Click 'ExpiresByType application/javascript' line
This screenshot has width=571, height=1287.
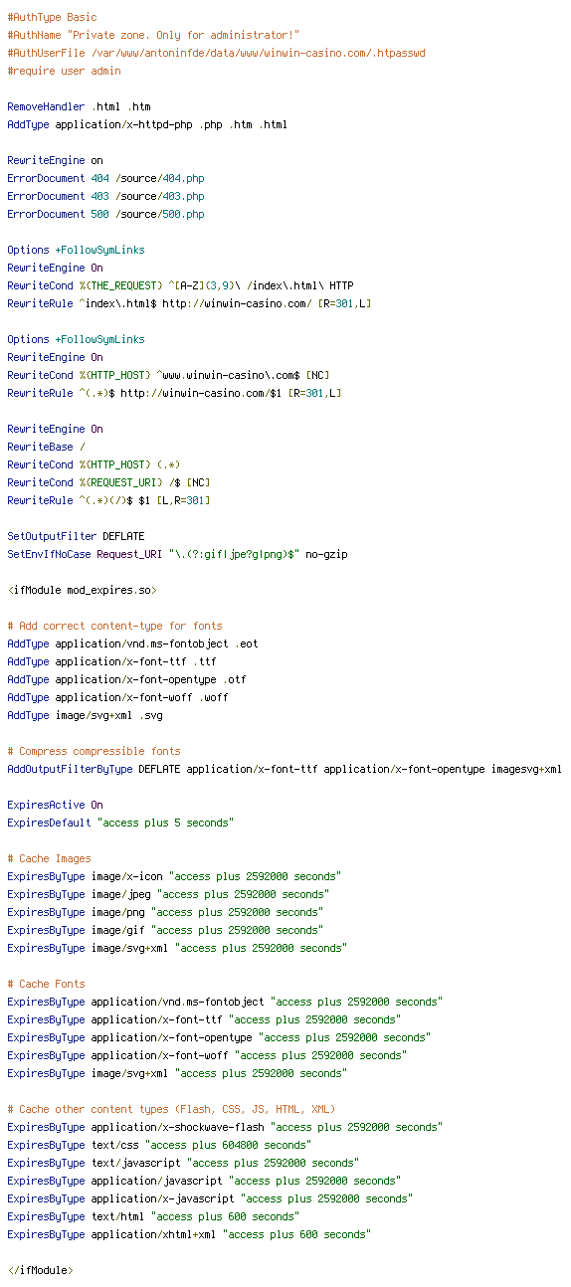click(x=204, y=1181)
